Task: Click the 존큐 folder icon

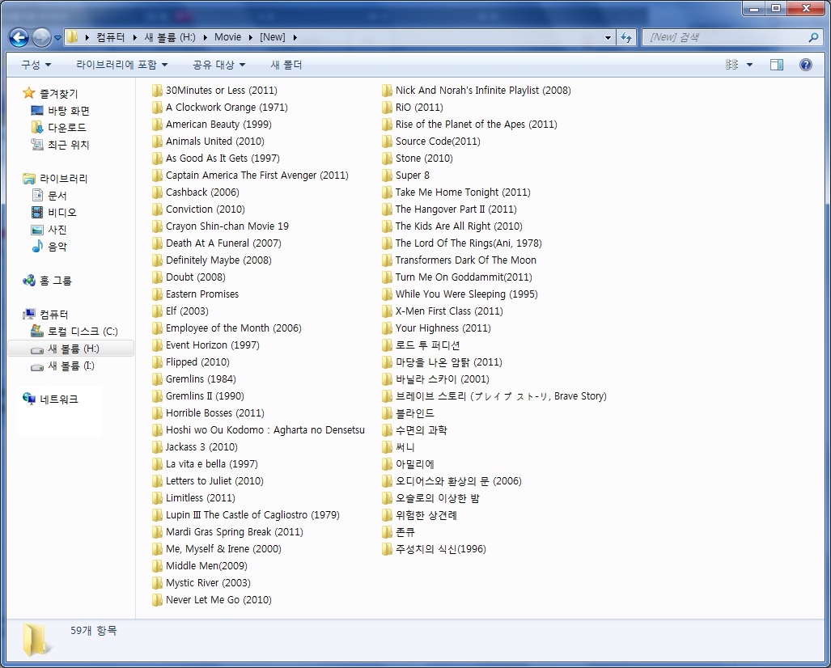Action: 387,532
